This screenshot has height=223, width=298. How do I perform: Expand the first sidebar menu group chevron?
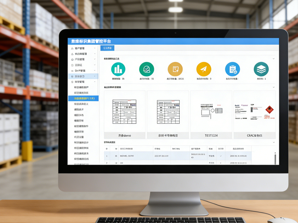tap(95, 49)
